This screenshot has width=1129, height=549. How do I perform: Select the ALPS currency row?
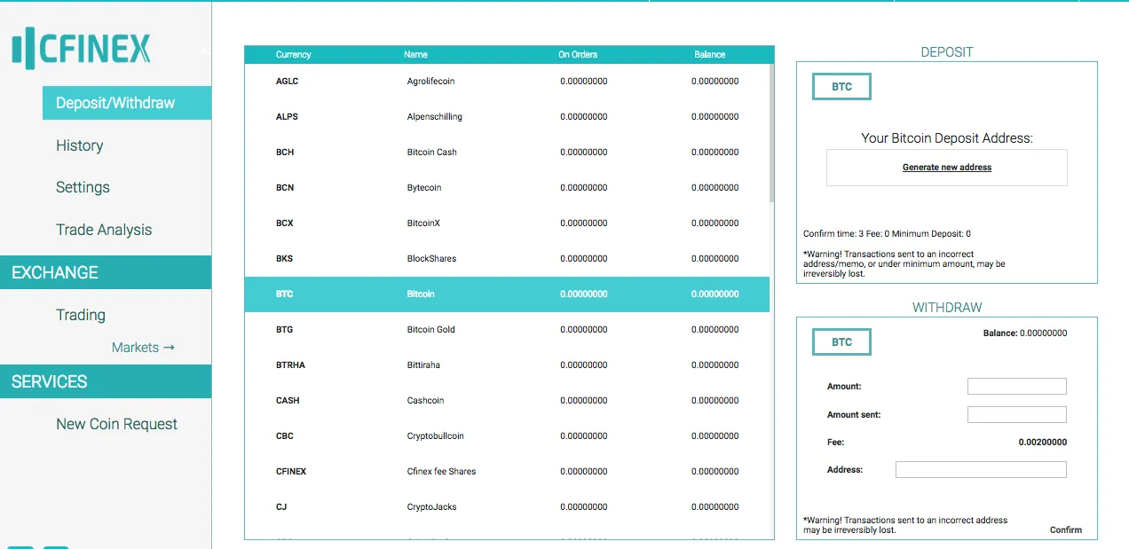pos(507,117)
